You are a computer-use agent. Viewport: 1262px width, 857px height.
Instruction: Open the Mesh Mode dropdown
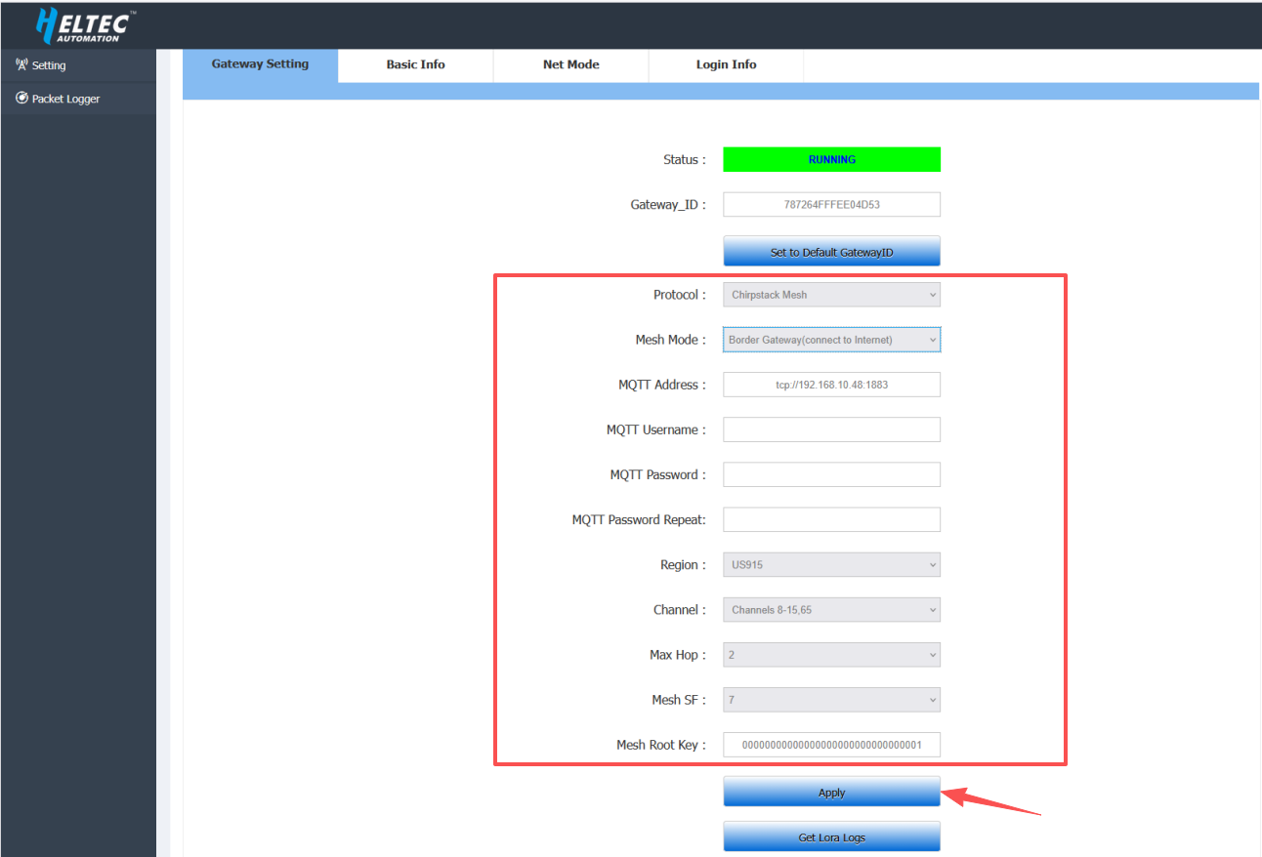click(x=831, y=340)
